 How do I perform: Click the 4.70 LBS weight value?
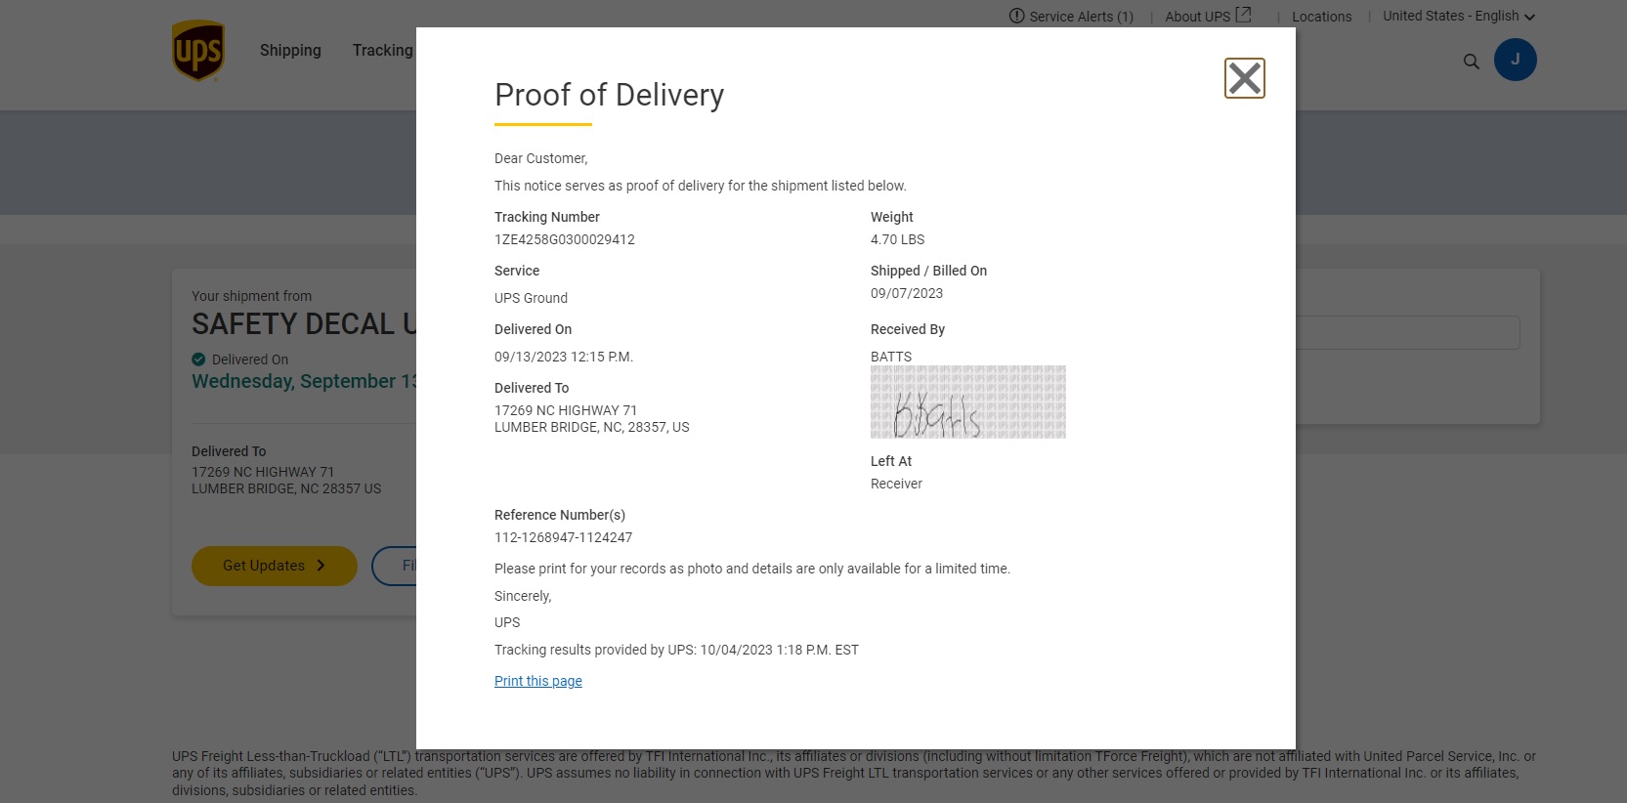pyautogui.click(x=897, y=239)
